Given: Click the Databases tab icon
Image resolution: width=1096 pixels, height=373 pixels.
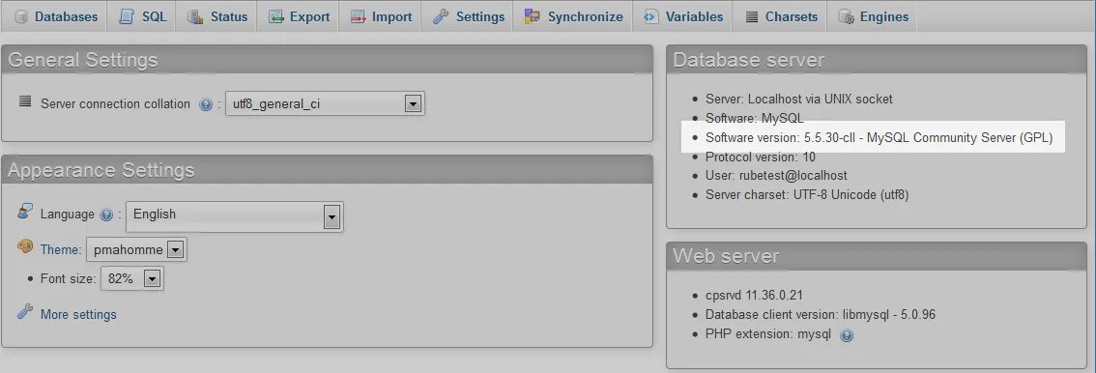Looking at the screenshot, I should tap(21, 16).
